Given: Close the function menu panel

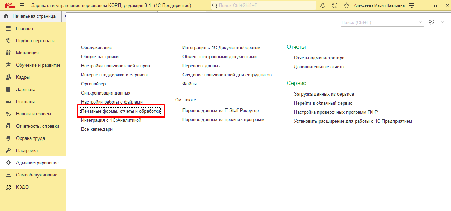Looking at the screenshot, I should tap(442, 22).
